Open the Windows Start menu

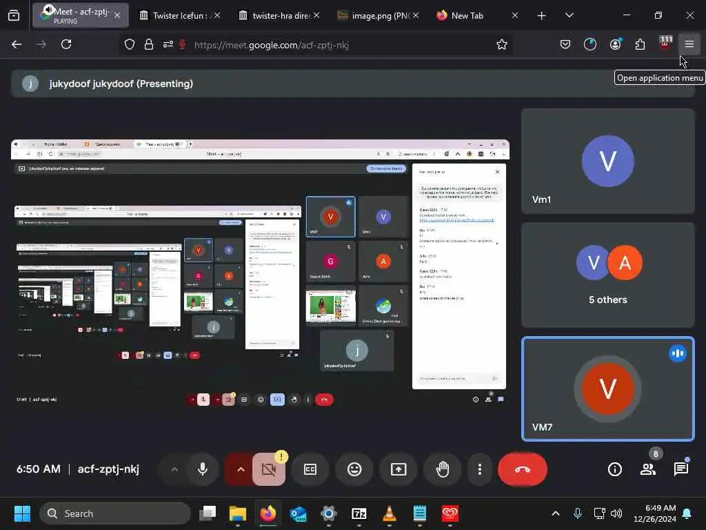pyautogui.click(x=22, y=513)
